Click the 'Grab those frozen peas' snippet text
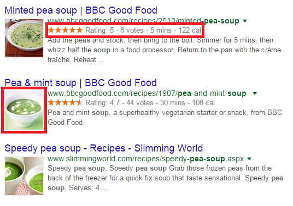Viewport: 293px width, 206px height. (166, 178)
